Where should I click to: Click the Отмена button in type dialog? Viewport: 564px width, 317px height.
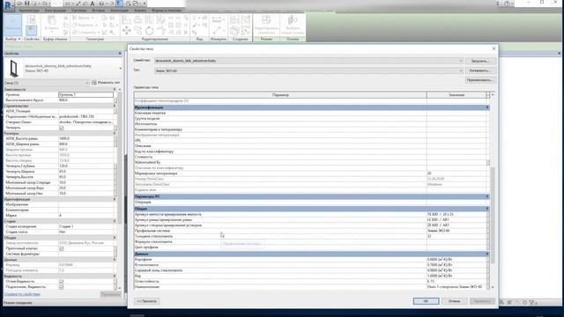[455, 301]
